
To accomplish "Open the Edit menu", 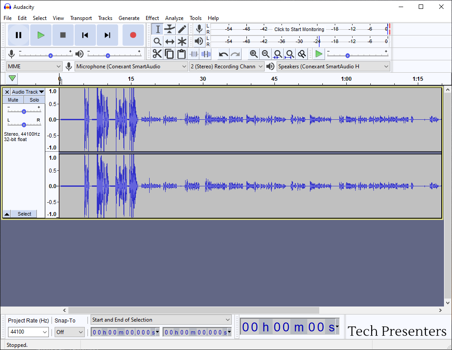I will 22,18.
